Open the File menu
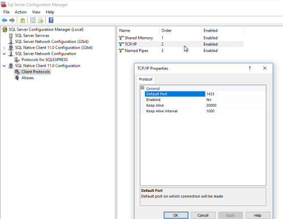This screenshot has width=283, height=219. pos(6,12)
